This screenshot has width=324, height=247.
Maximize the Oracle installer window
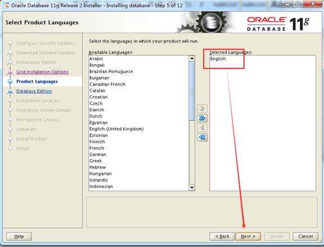point(298,4)
